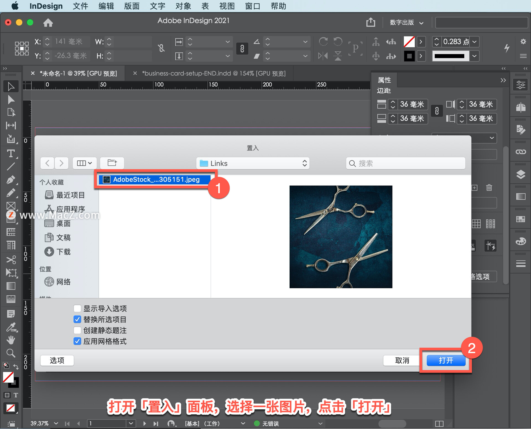Select the Direct Selection tool

[11, 99]
